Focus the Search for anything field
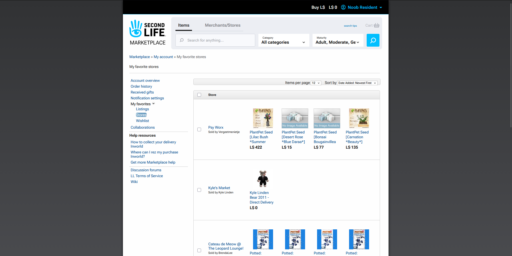This screenshot has width=512, height=256. 219,40
